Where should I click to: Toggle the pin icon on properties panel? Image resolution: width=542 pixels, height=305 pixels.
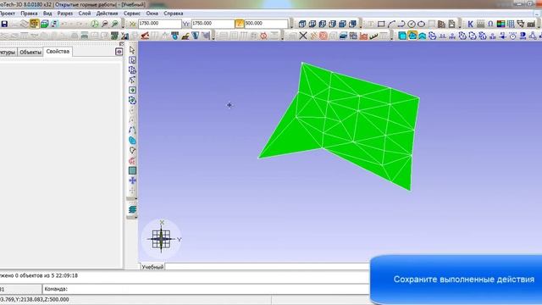pos(119,52)
